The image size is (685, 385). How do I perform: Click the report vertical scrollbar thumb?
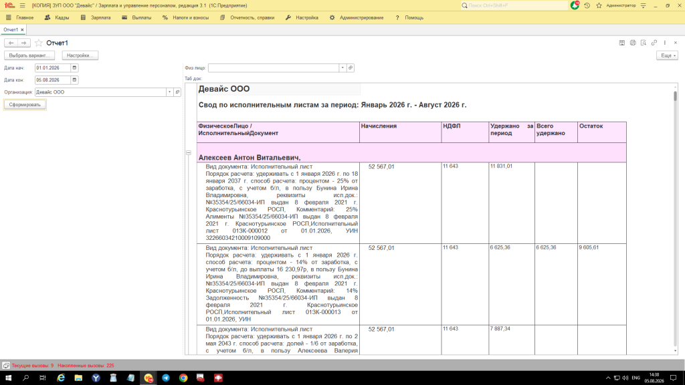point(675,96)
